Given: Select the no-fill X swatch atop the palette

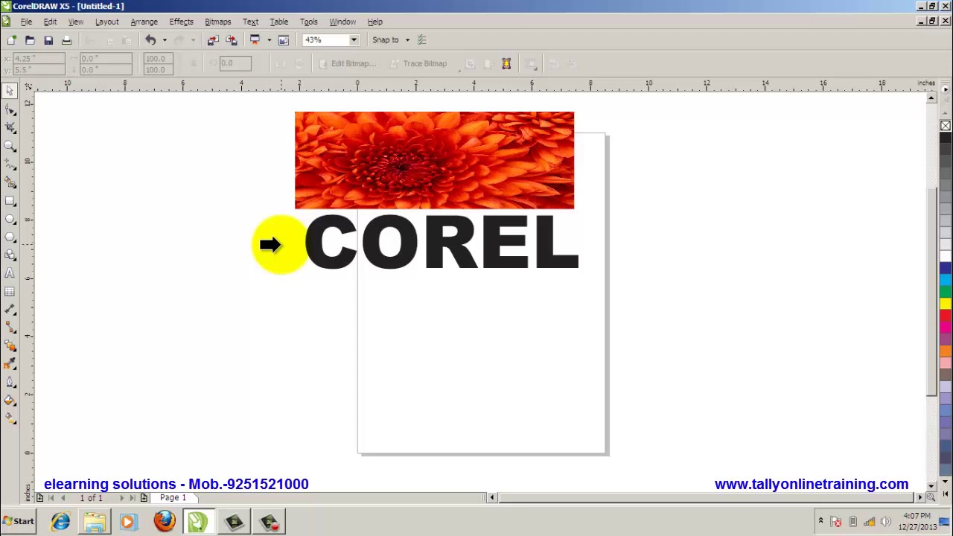Looking at the screenshot, I should point(946,125).
